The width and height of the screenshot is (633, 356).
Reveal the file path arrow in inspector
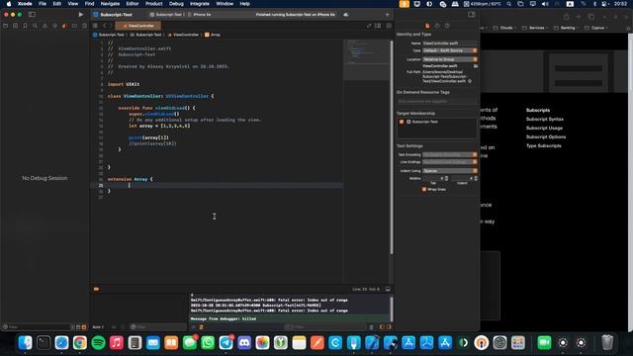(470, 81)
